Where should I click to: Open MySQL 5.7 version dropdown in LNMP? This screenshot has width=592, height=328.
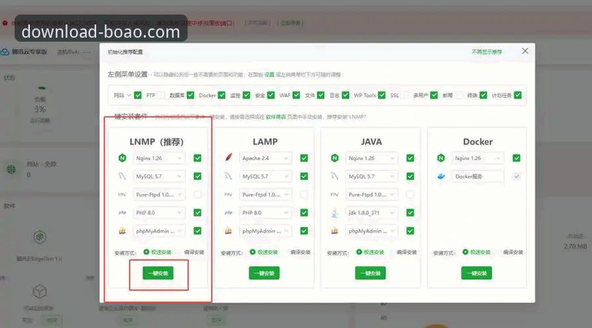(x=159, y=177)
